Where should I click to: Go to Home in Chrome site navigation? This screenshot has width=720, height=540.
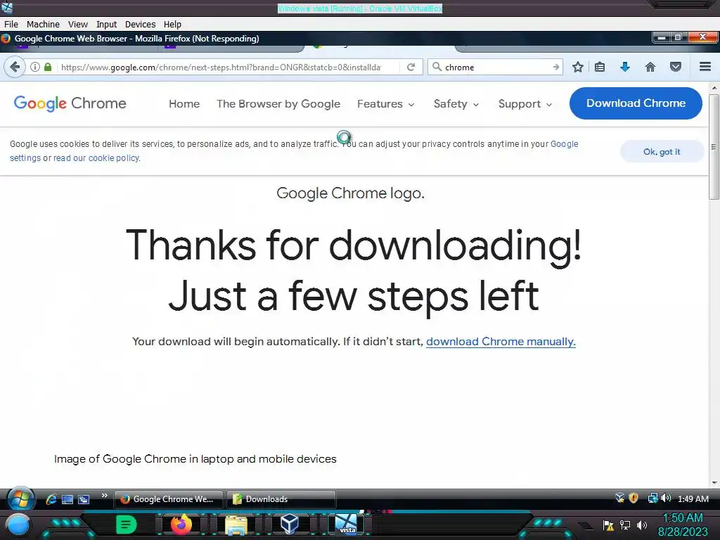tap(184, 104)
